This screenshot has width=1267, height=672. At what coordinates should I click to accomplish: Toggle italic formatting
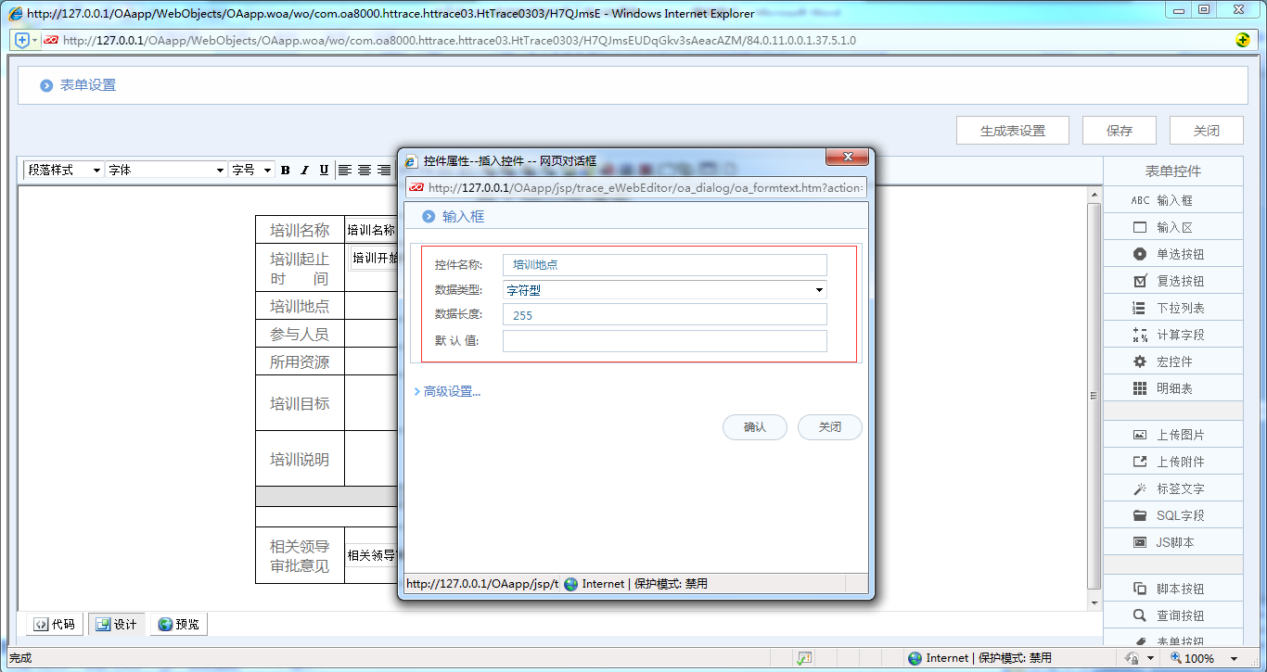coord(303,170)
